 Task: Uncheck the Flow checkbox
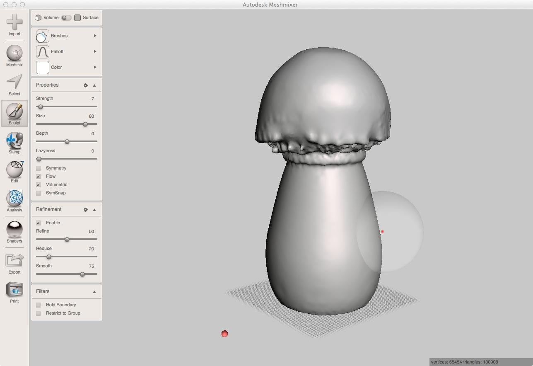(x=39, y=177)
